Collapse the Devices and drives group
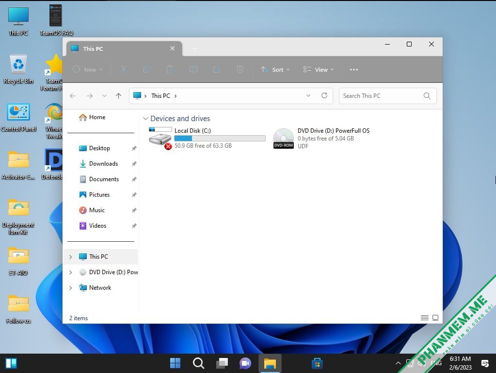496x373 pixels. [145, 119]
